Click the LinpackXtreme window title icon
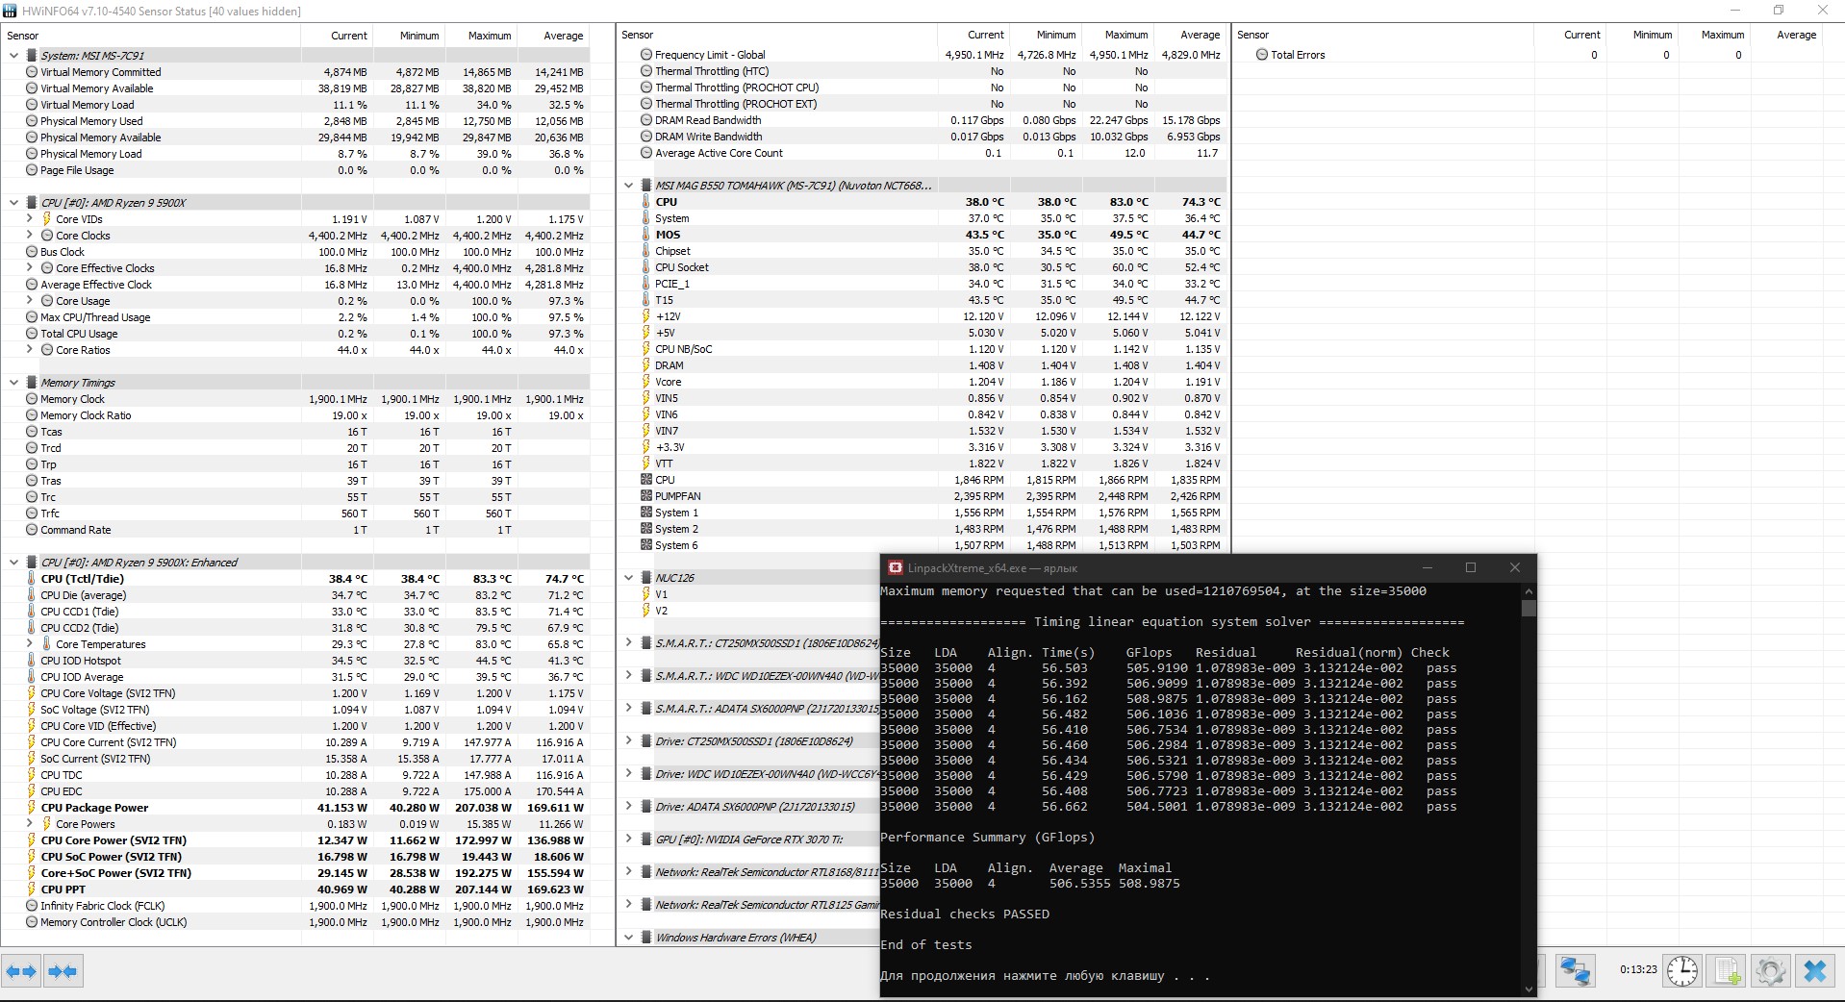The image size is (1845, 1002). pyautogui.click(x=895, y=568)
